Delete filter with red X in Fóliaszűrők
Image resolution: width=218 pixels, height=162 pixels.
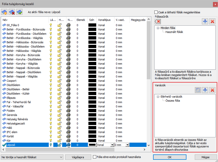(212, 21)
